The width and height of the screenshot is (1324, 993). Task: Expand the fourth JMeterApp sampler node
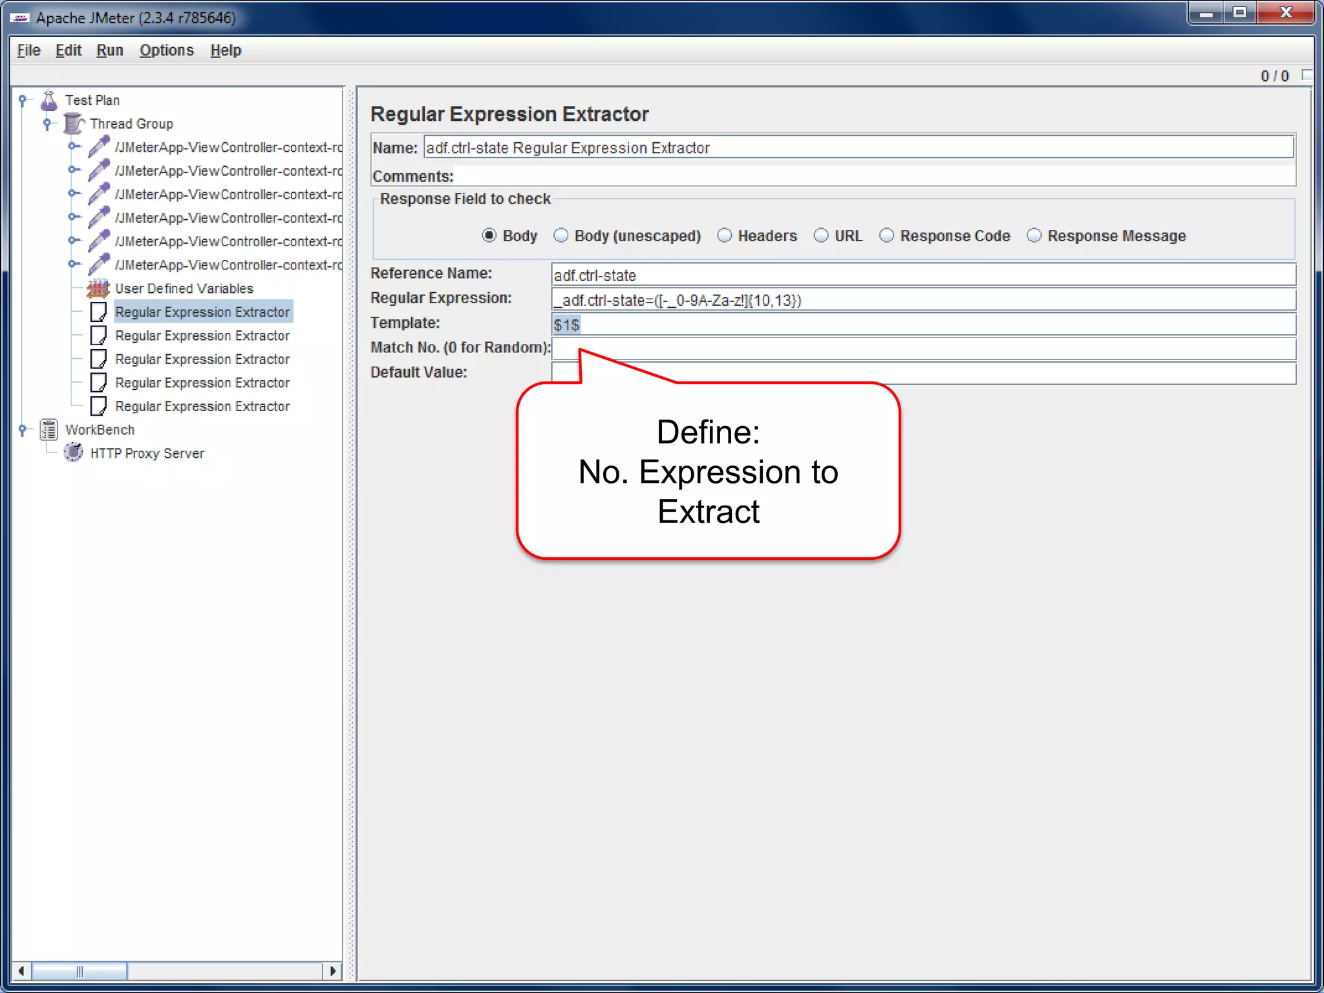tap(74, 217)
